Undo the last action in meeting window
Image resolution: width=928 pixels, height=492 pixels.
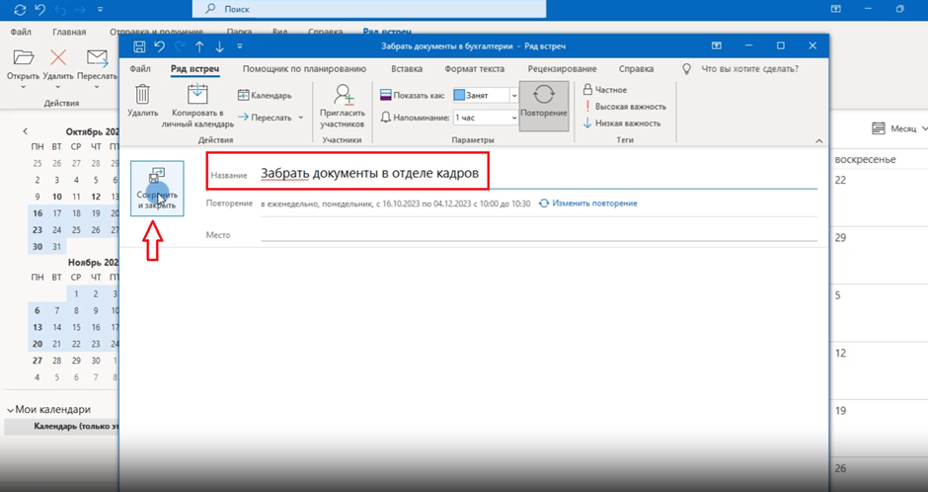point(159,46)
